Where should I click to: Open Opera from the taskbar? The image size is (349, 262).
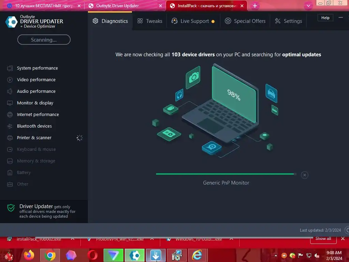pos(92,255)
